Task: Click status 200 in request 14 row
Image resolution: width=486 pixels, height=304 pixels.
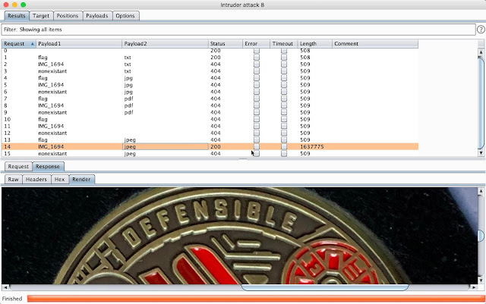Action: tap(216, 147)
